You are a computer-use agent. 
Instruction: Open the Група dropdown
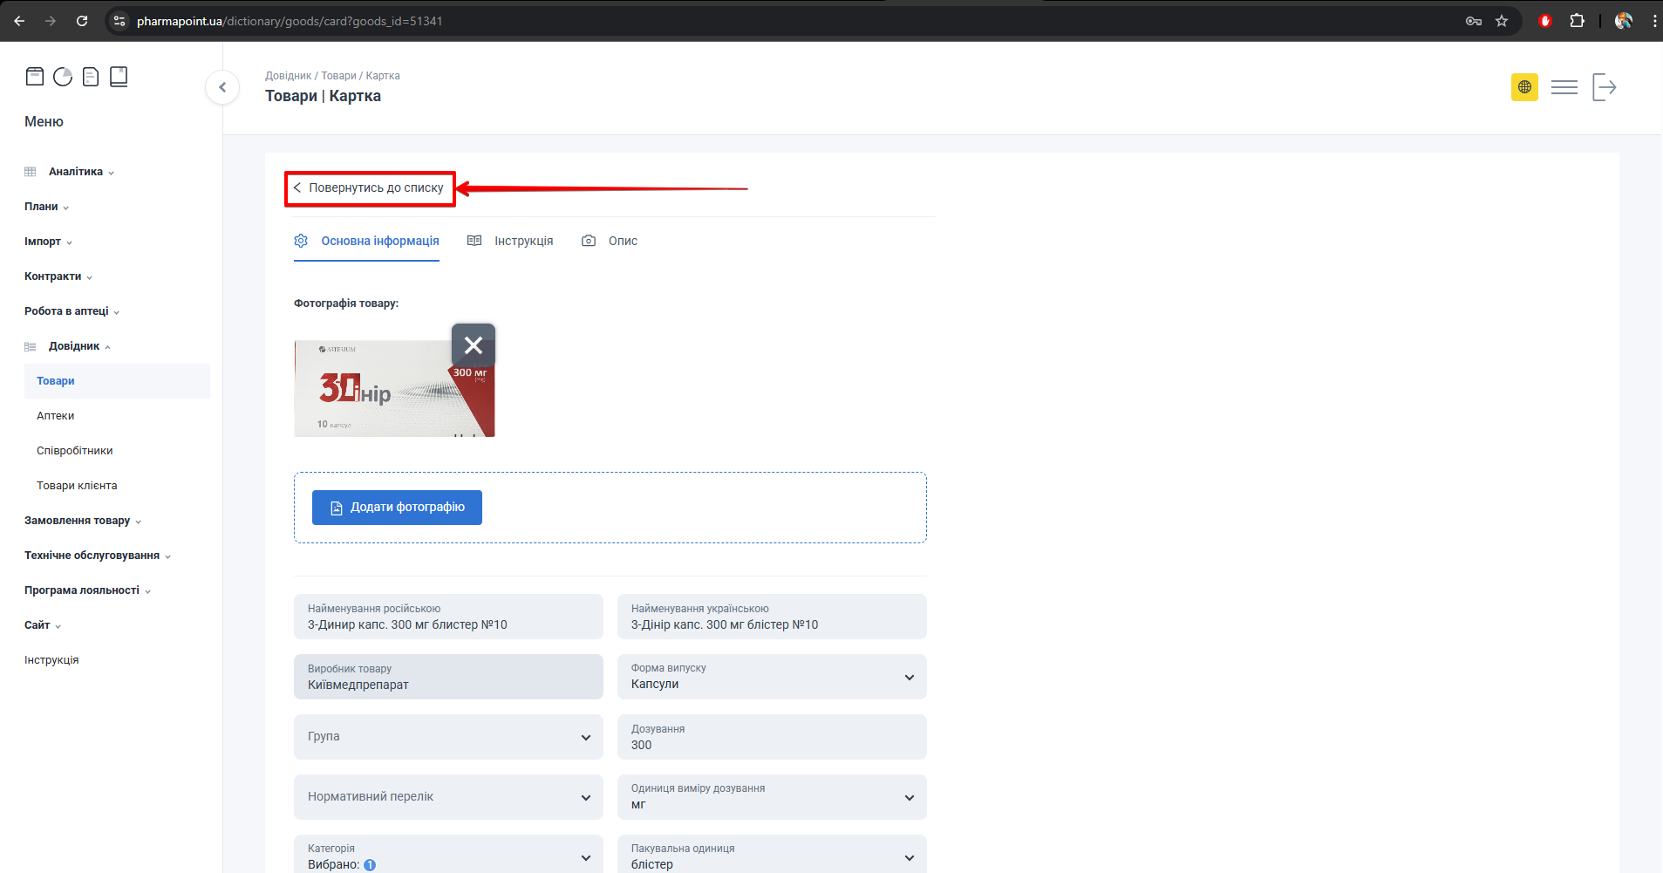[x=448, y=737]
